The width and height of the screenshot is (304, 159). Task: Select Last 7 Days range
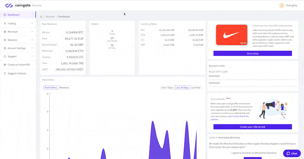pyautogui.click(x=167, y=88)
